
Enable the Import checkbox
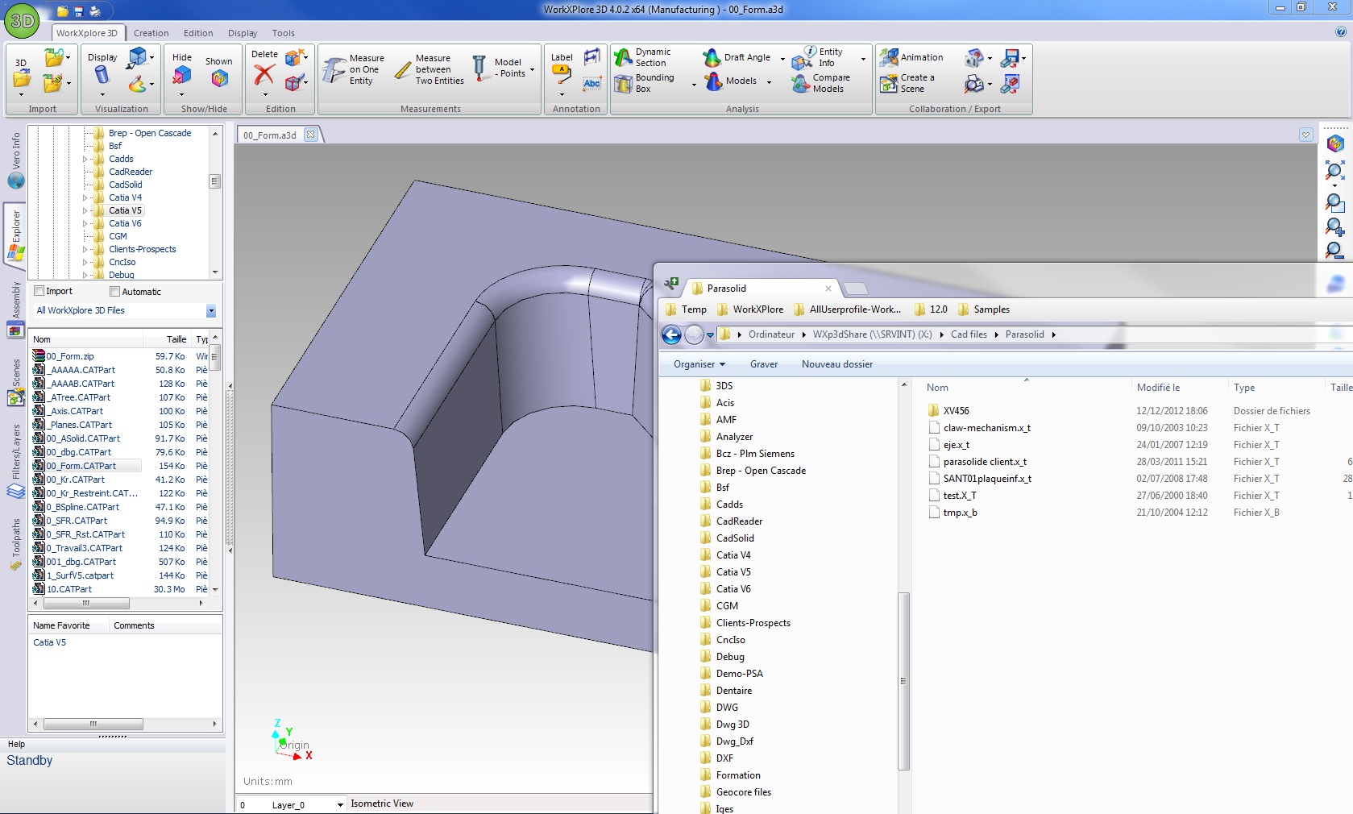click(39, 291)
